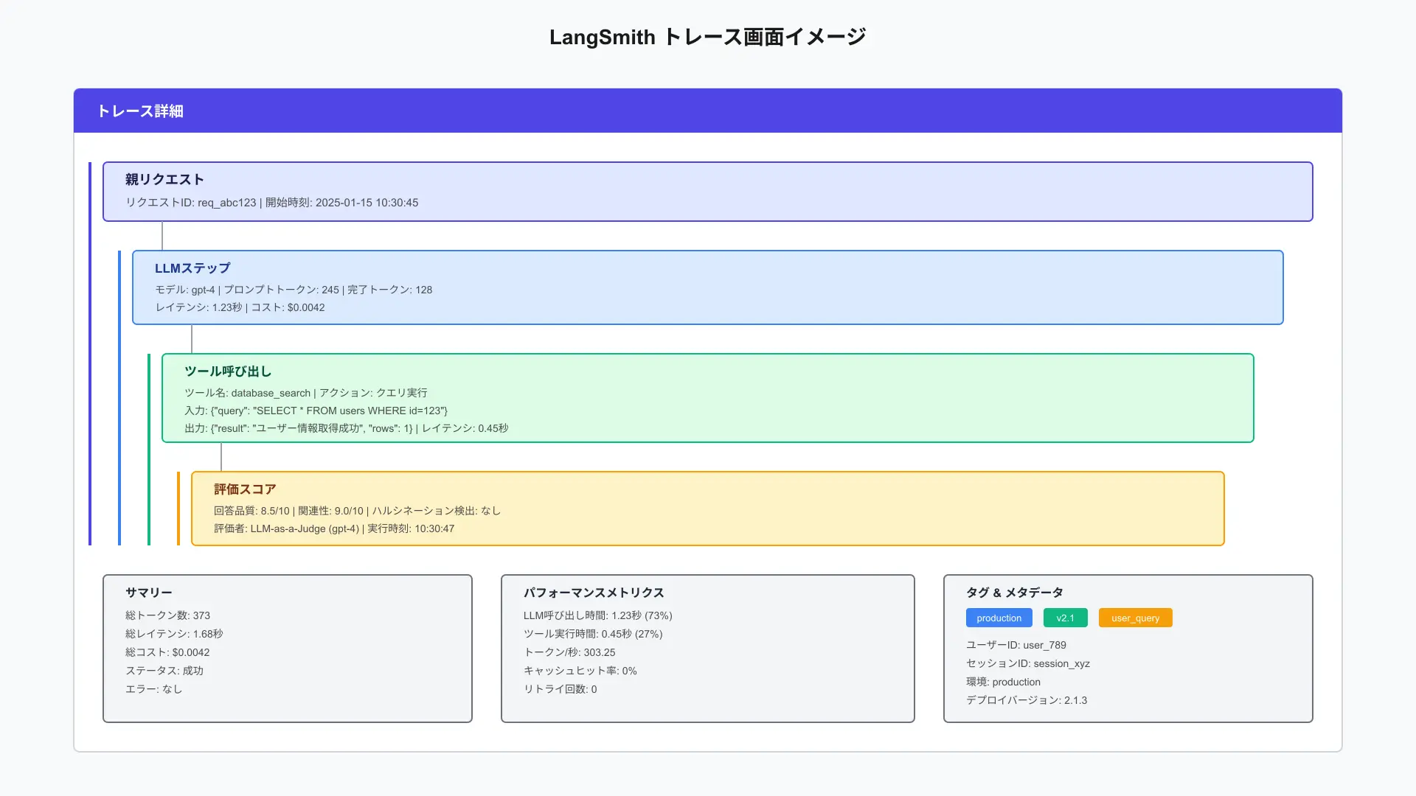Click the レイテンシ: 1.23秒 cost line

click(240, 307)
